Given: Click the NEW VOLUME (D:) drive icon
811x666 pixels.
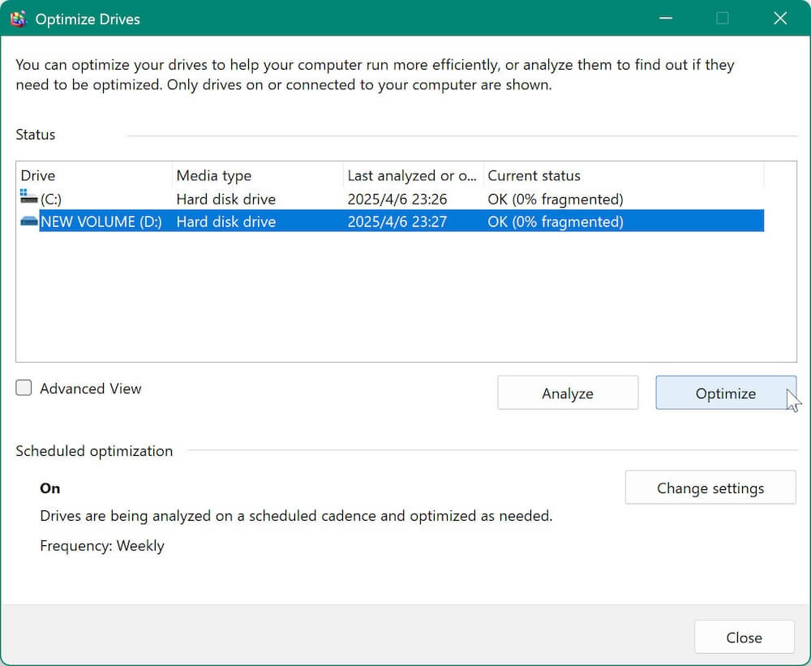Looking at the screenshot, I should coord(29,221).
